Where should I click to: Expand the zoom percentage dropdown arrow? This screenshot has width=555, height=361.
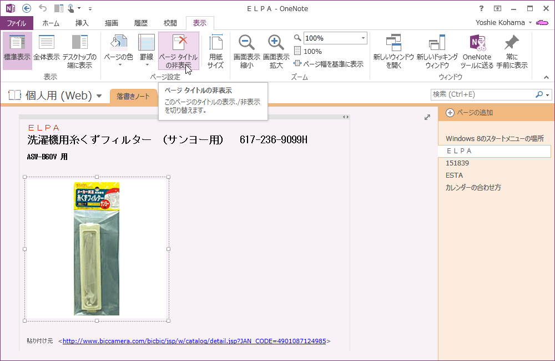pos(363,38)
